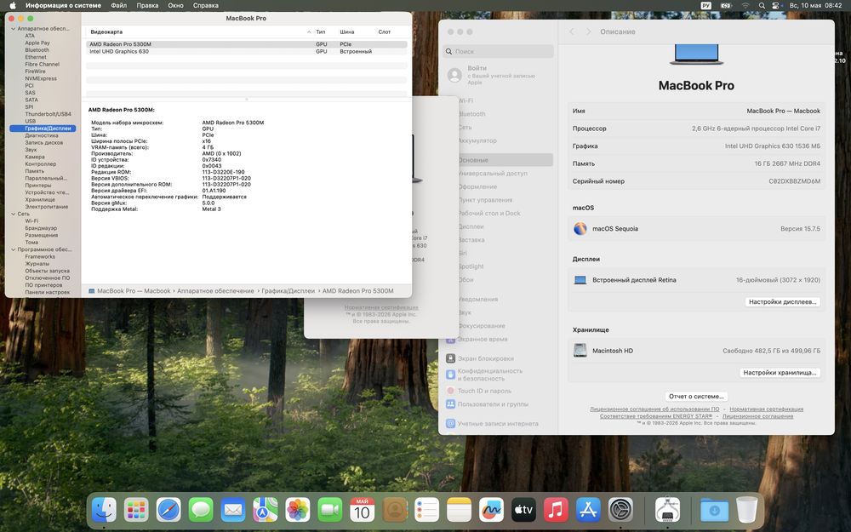Click battery status icon in menu bar
Screen dimensions: 851x532
tap(726, 5)
